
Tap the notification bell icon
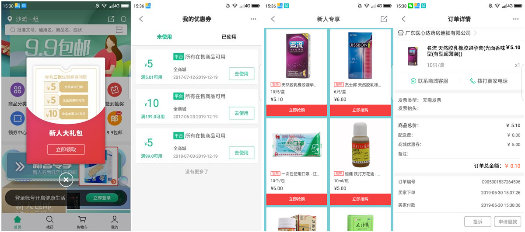pyautogui.click(x=123, y=19)
